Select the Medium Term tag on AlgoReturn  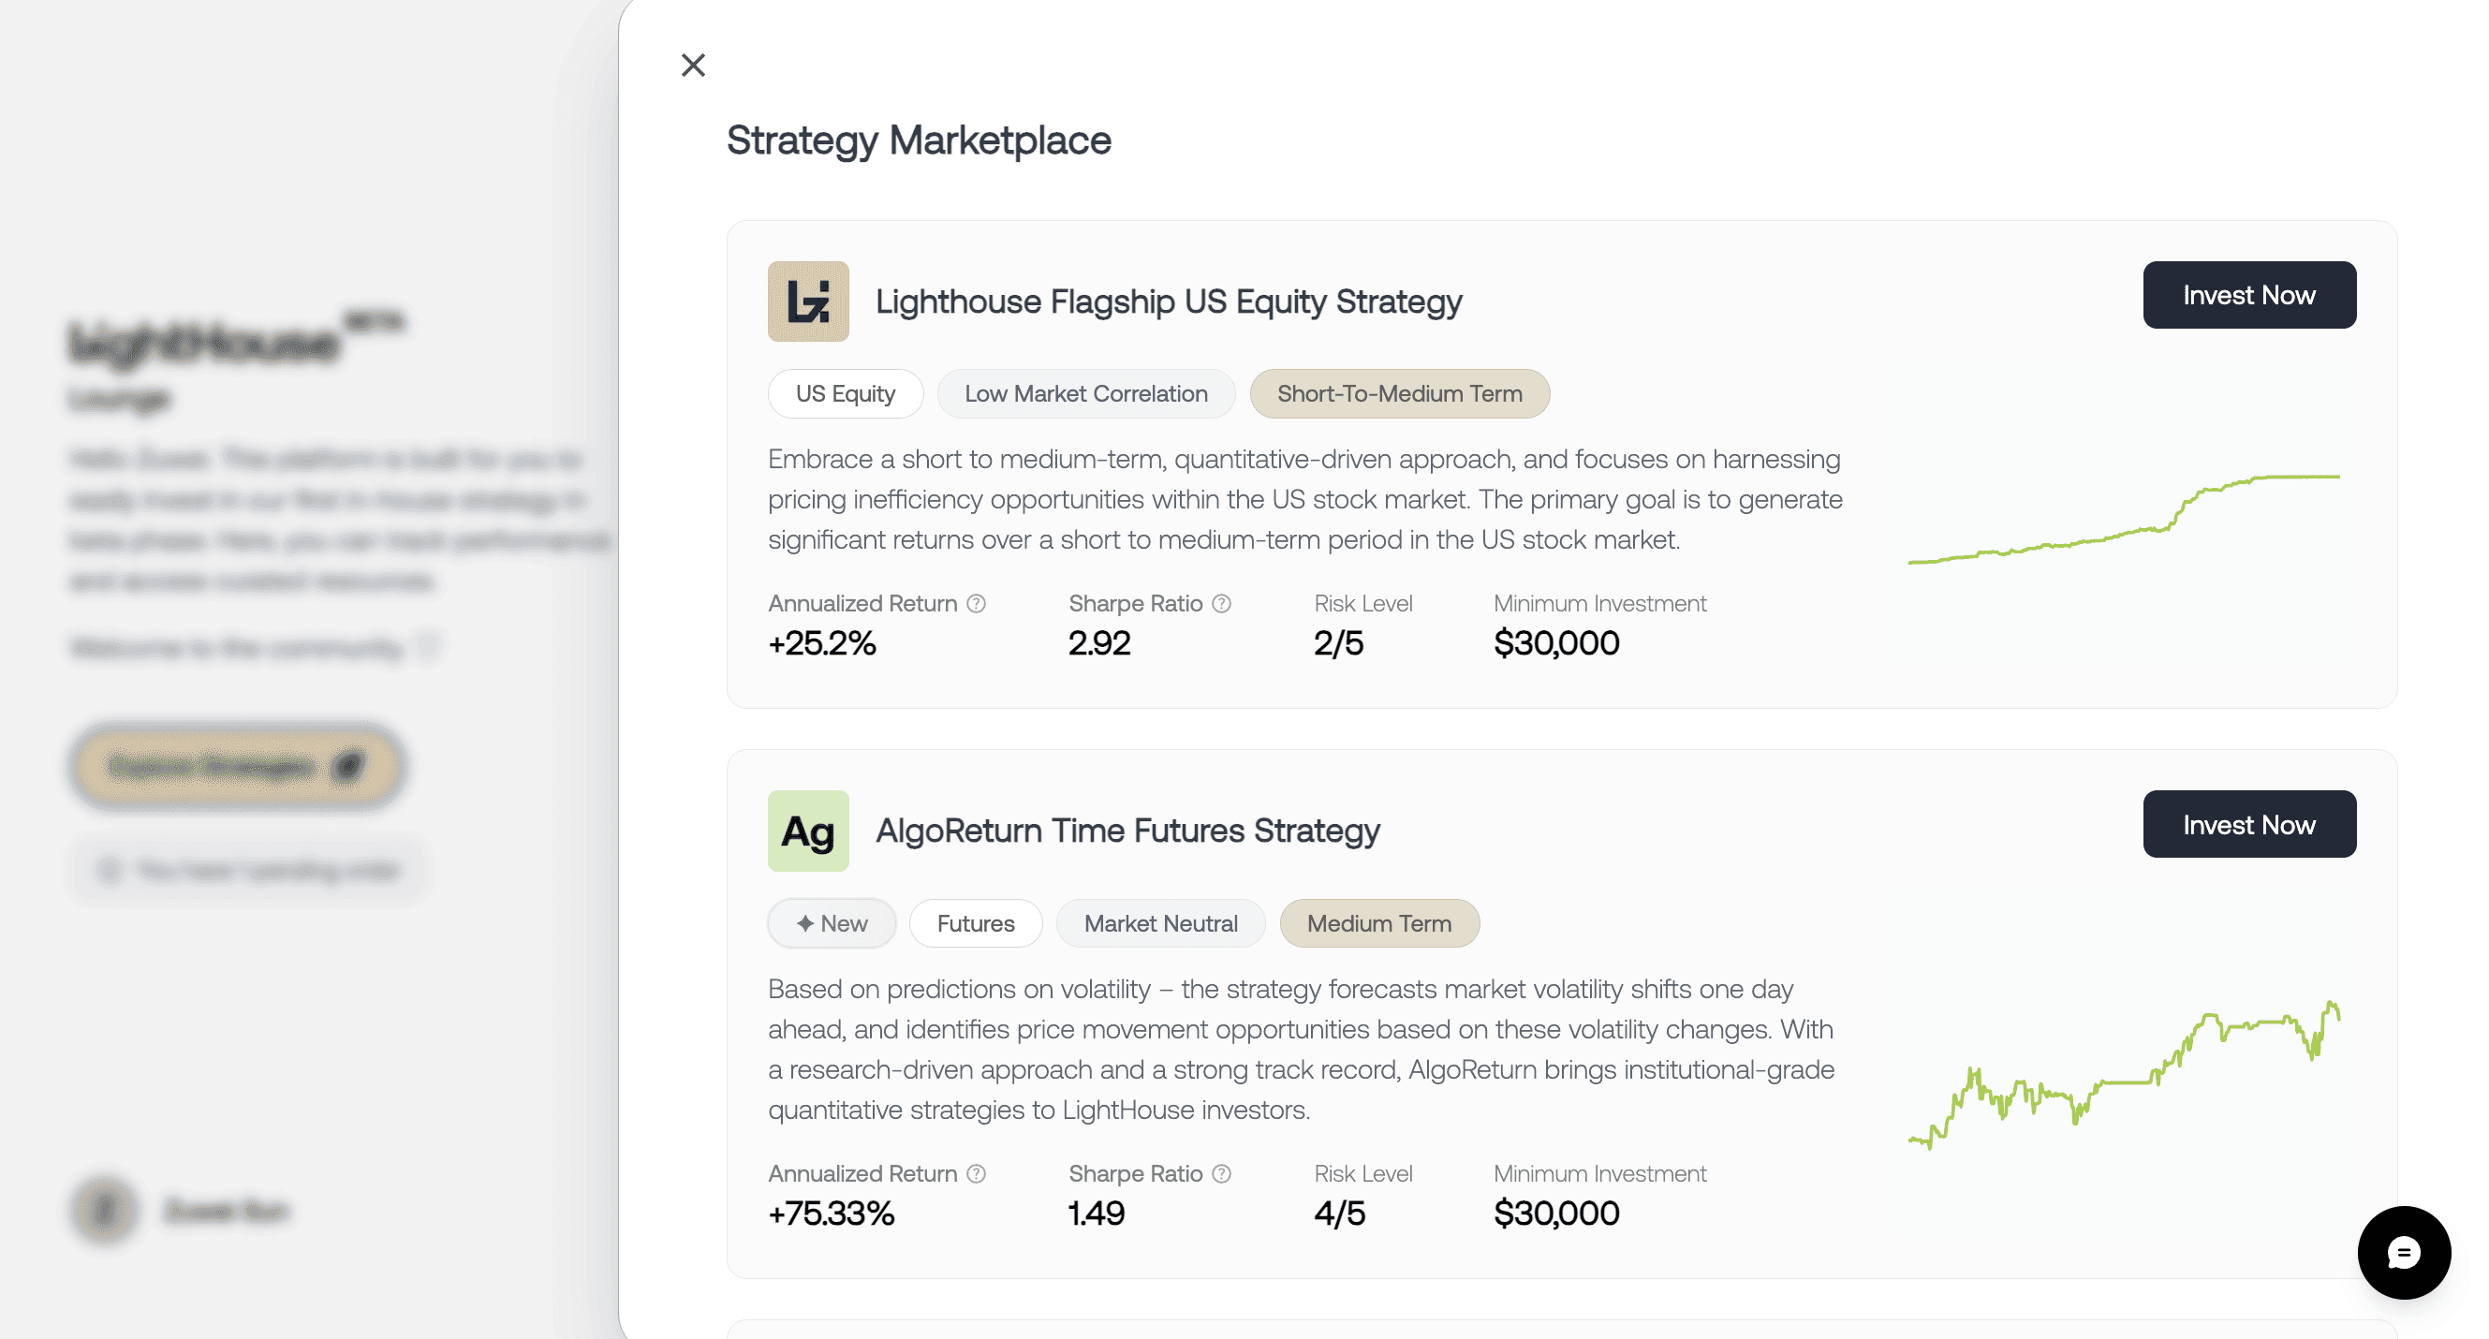click(1378, 922)
